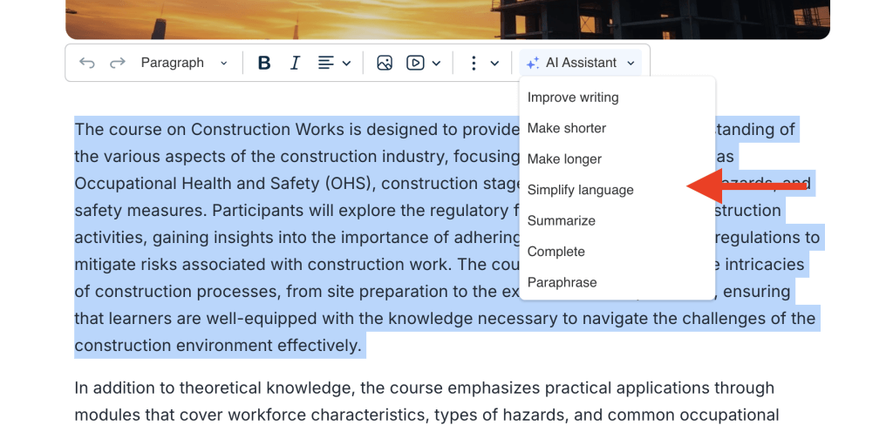893x432 pixels.
Task: Click the AI Assistant sparkle icon
Action: tap(532, 63)
